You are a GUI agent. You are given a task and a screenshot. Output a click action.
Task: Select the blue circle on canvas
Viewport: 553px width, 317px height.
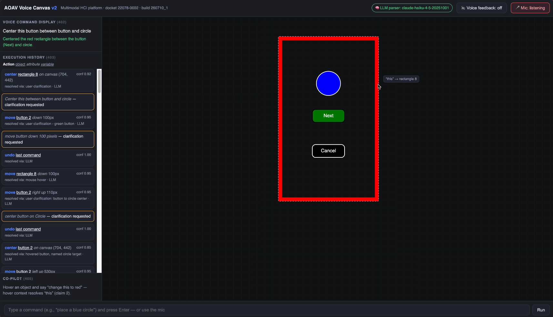tap(328, 84)
